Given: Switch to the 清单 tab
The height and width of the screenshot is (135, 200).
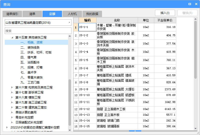Looking at the screenshot, I should click(32, 14).
